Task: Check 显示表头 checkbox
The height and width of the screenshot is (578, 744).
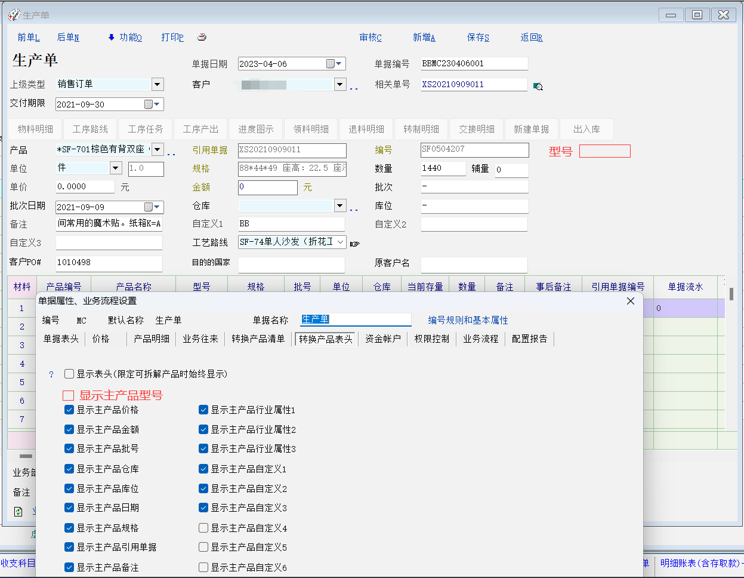Action: (x=69, y=374)
